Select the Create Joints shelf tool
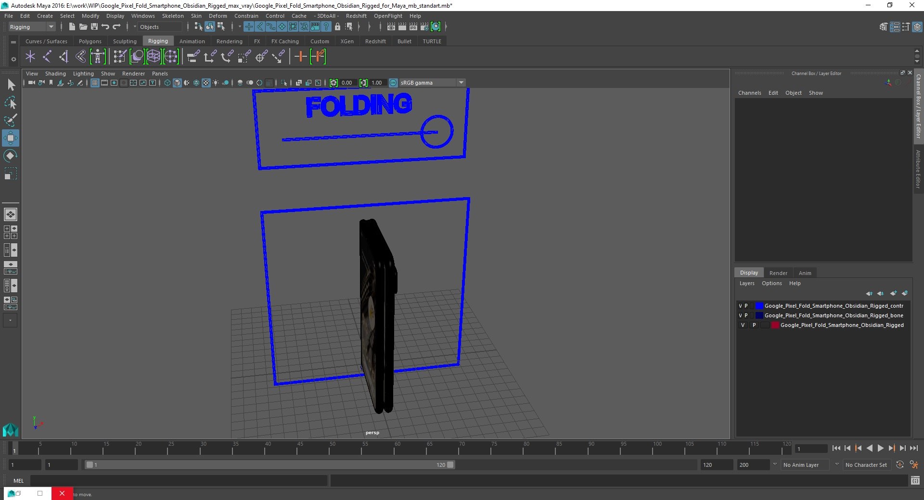 [x=47, y=57]
